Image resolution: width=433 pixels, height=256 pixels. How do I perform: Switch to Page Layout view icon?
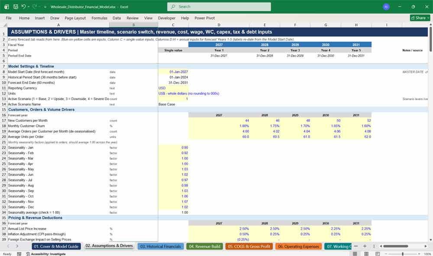coord(366,253)
